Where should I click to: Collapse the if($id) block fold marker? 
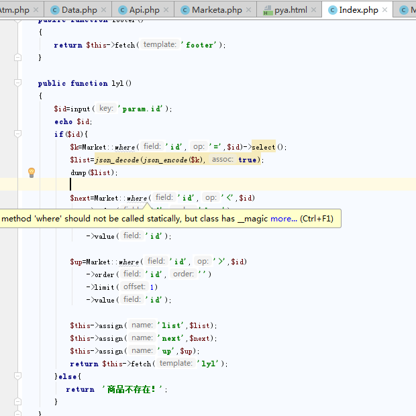click(17, 134)
